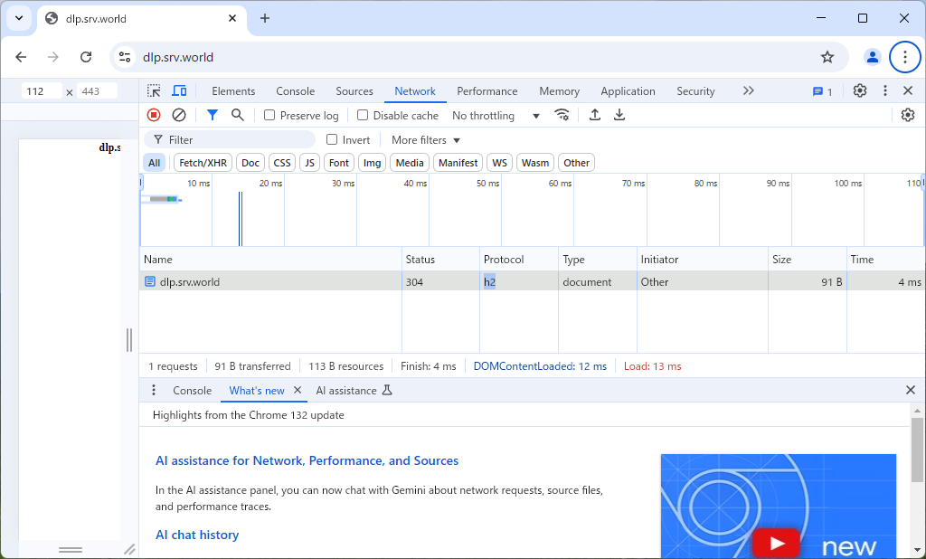Close the What's new drawer tab

[x=298, y=390]
